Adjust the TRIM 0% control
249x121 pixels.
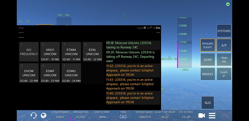pos(224,60)
